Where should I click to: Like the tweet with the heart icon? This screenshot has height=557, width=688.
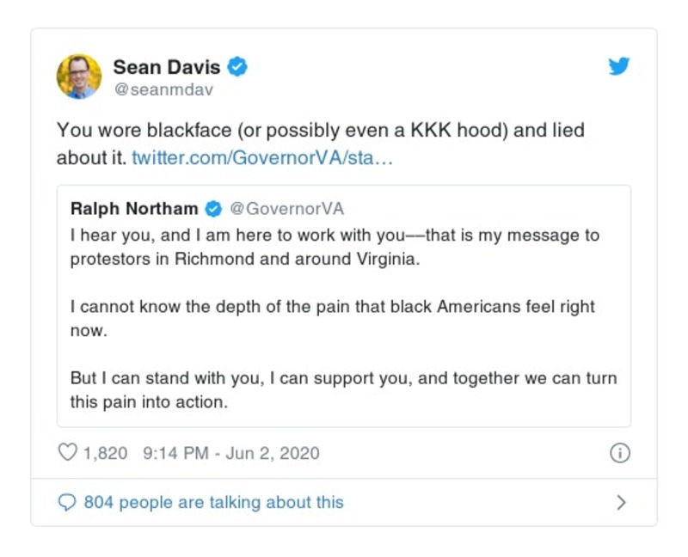(x=67, y=452)
